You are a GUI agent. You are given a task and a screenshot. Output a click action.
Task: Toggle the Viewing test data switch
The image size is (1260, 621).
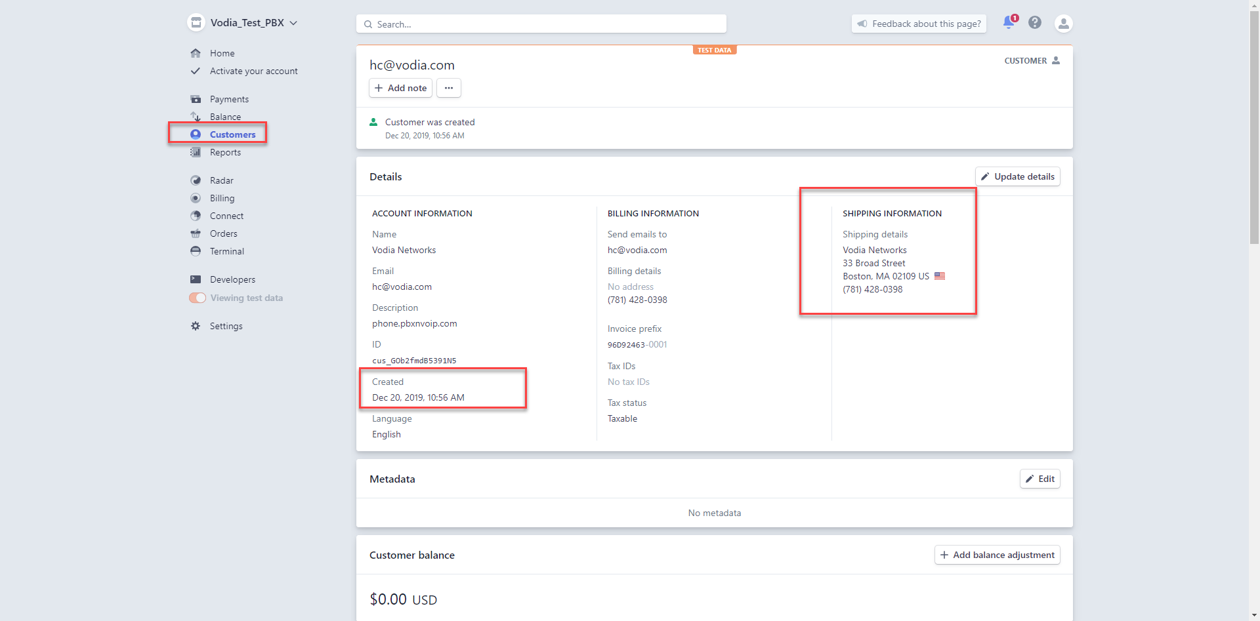pyautogui.click(x=198, y=298)
